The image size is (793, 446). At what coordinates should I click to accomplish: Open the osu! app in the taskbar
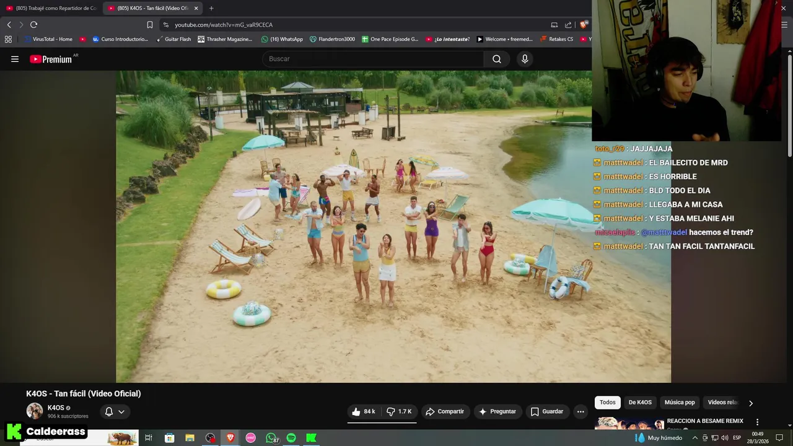click(x=250, y=438)
